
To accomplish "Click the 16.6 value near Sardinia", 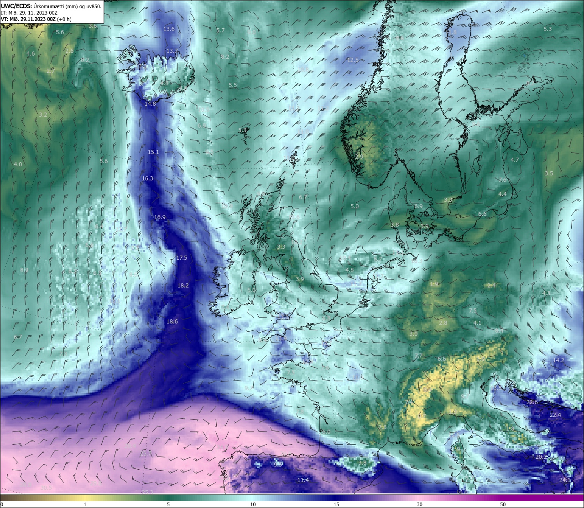I will point(462,492).
